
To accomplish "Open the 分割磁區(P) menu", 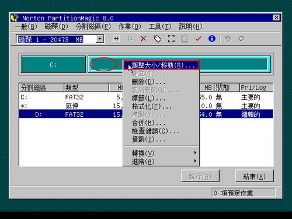I will [x=93, y=26].
